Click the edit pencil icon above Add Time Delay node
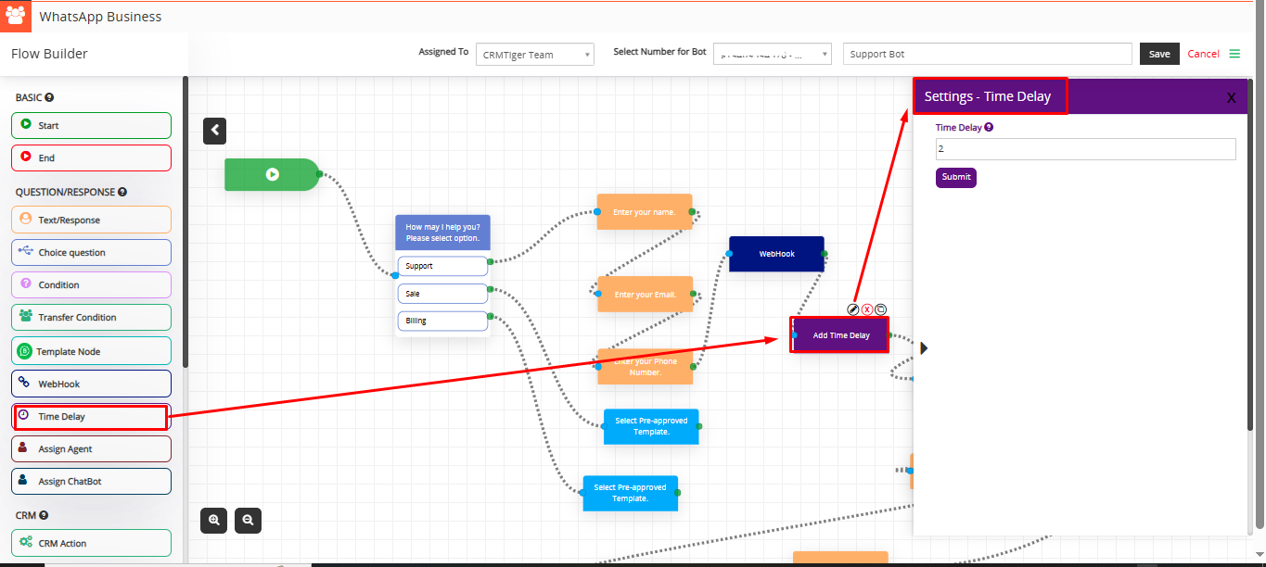The image size is (1266, 567). click(x=853, y=309)
